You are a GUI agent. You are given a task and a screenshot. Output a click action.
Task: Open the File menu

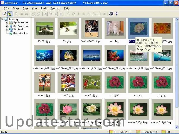(x=6, y=8)
